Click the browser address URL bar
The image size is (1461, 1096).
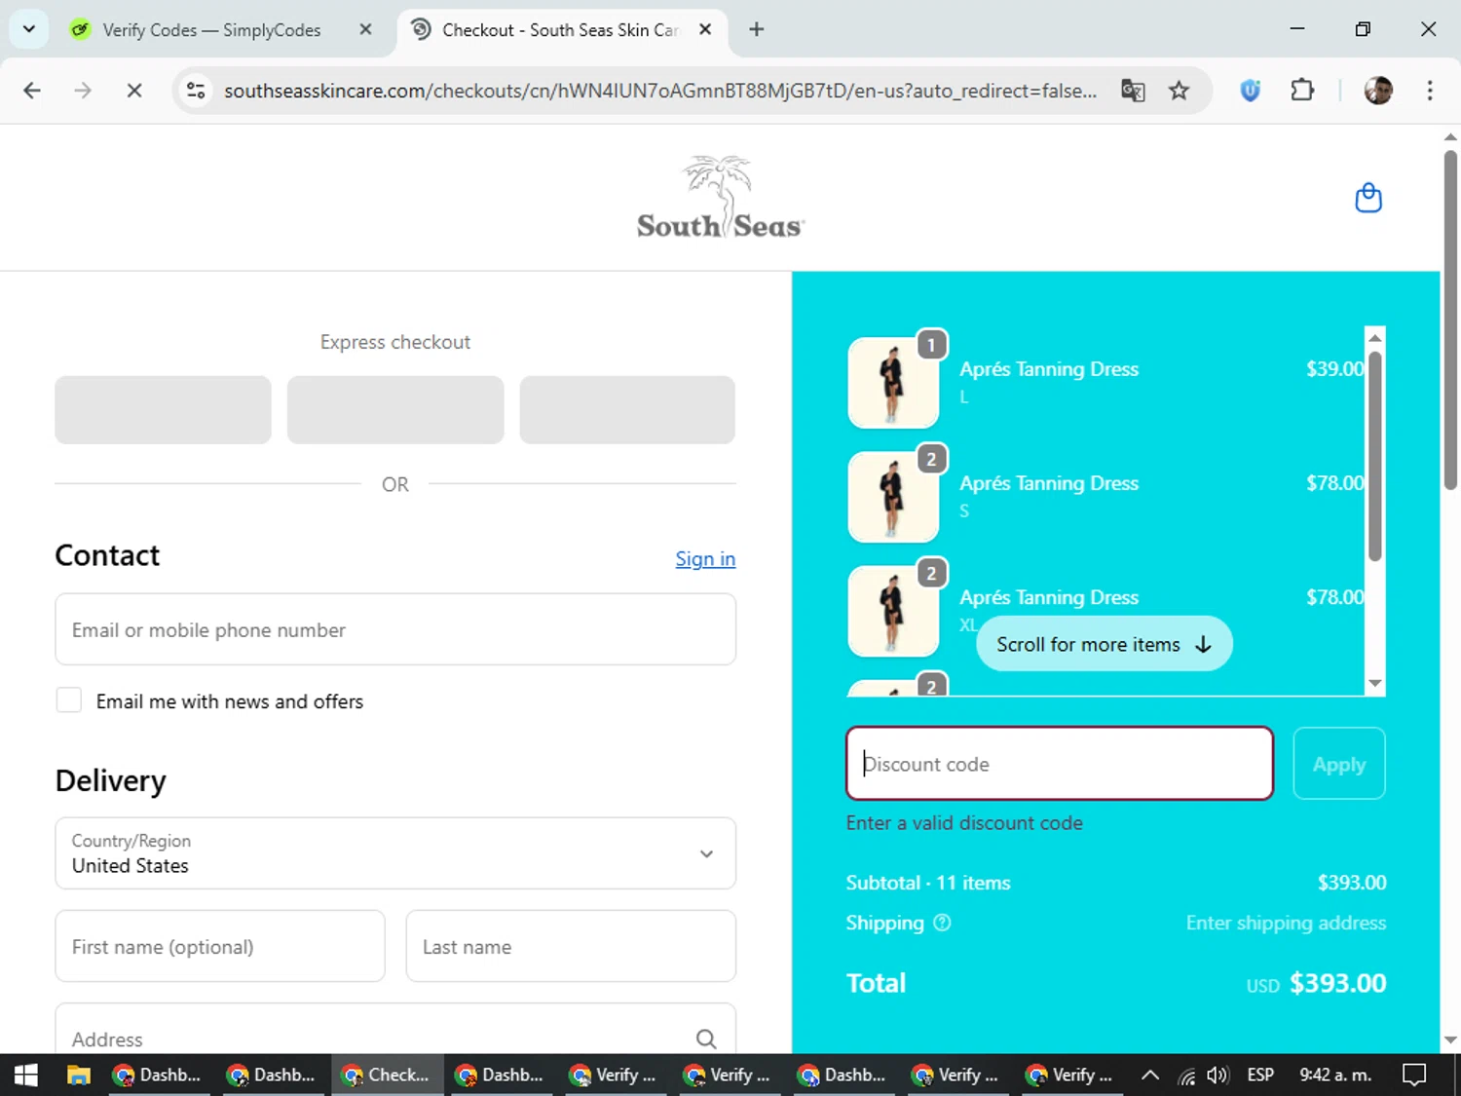[x=660, y=91]
